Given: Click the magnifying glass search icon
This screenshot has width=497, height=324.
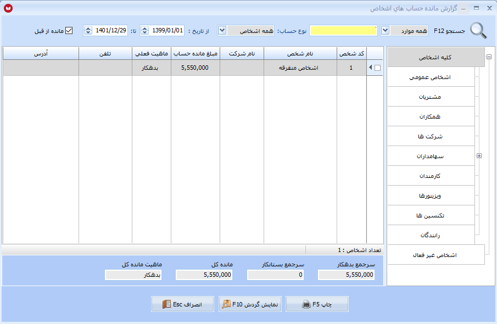Looking at the screenshot, I should (478, 31).
